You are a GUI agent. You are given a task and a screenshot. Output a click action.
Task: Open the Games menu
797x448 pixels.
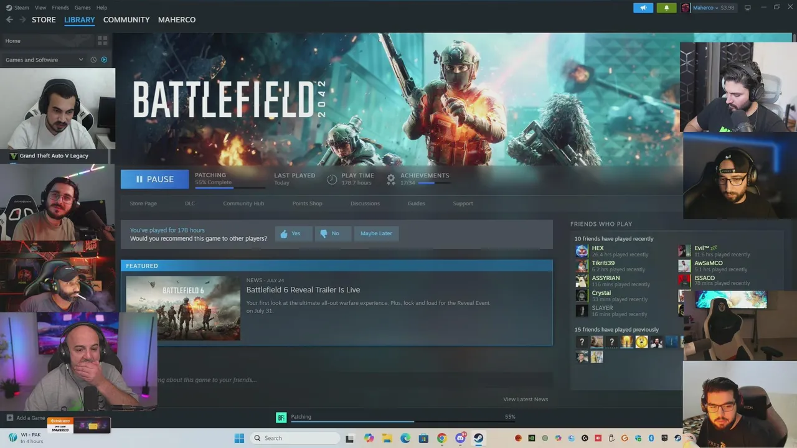coord(82,7)
